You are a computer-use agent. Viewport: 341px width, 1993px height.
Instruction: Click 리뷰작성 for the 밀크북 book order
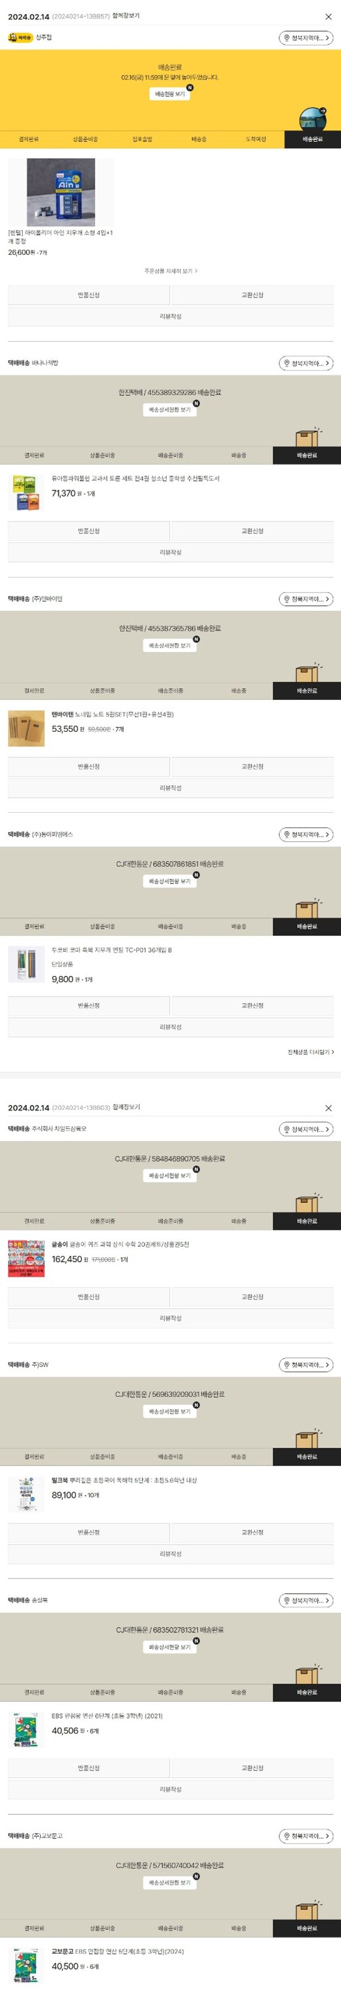(x=170, y=1554)
